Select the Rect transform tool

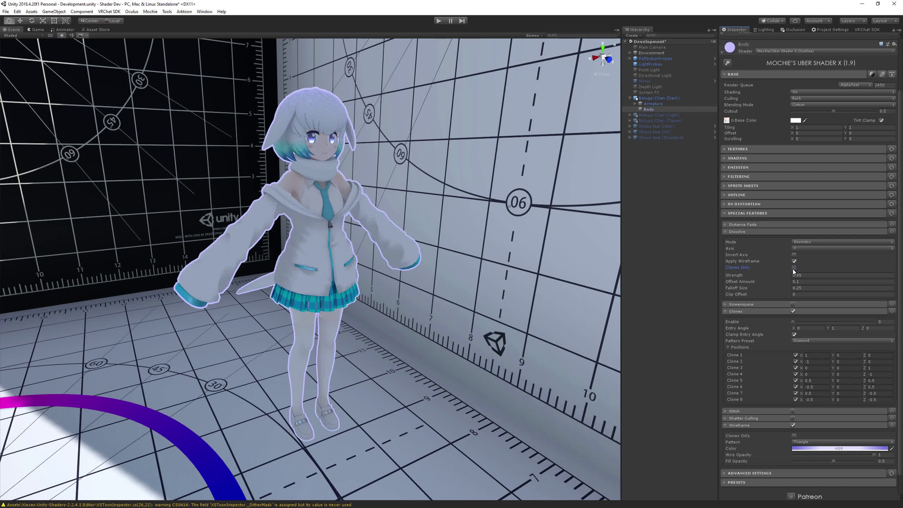tap(54, 20)
